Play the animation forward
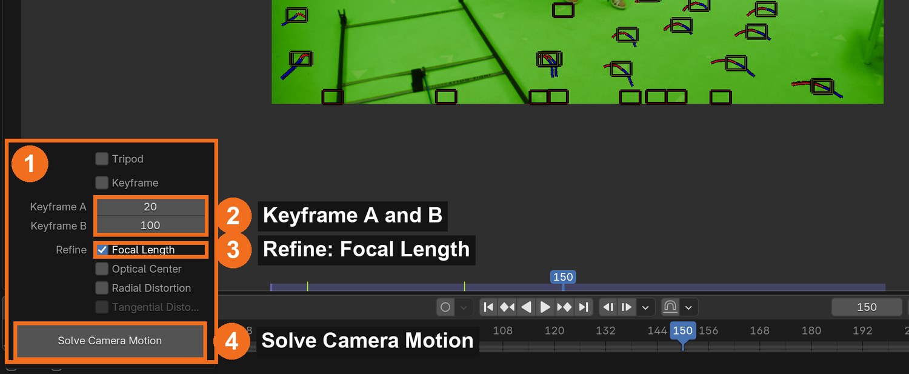The image size is (909, 374). point(545,307)
